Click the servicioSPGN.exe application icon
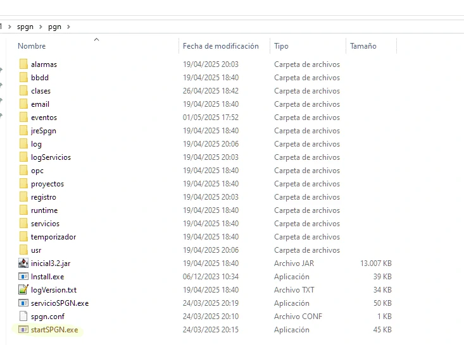Screen dimensions: 464x345 (x=23, y=303)
